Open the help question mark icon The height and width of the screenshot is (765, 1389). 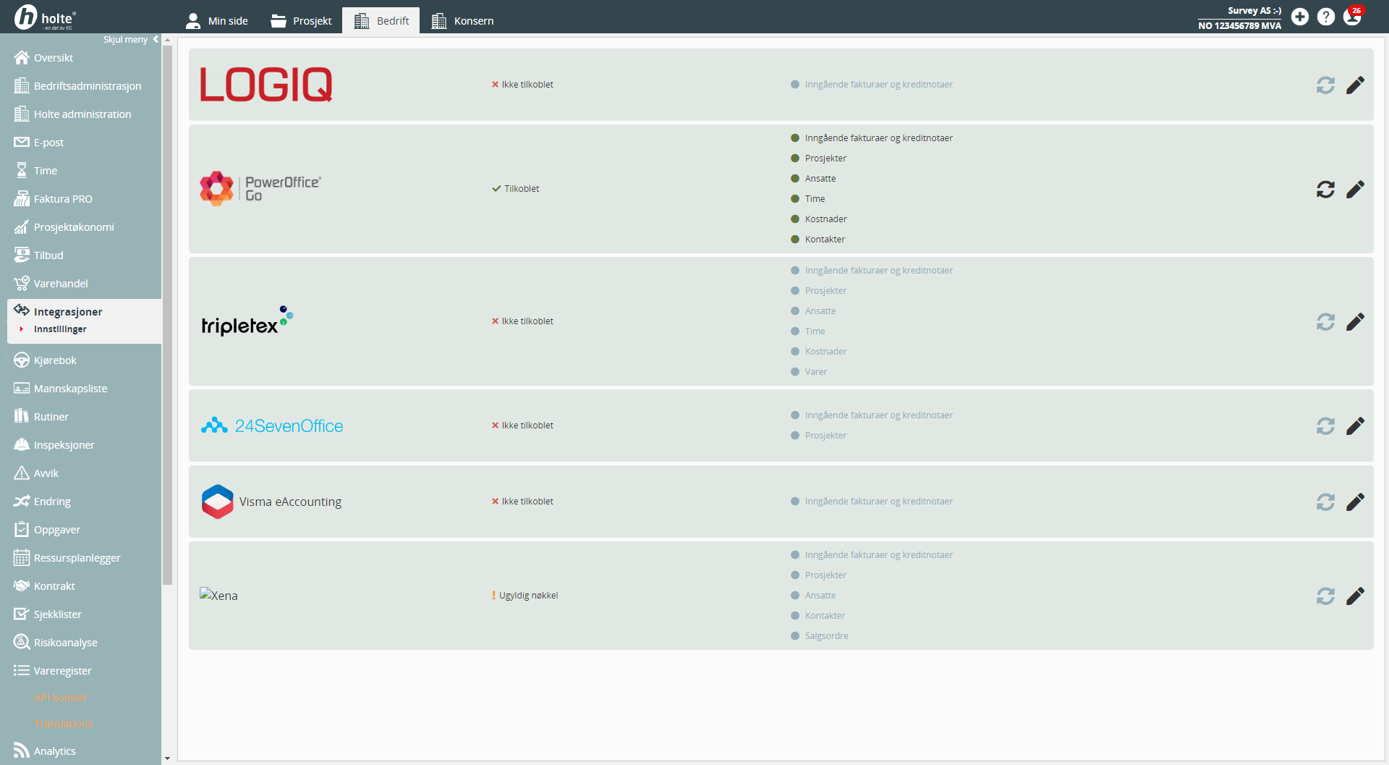1326,17
